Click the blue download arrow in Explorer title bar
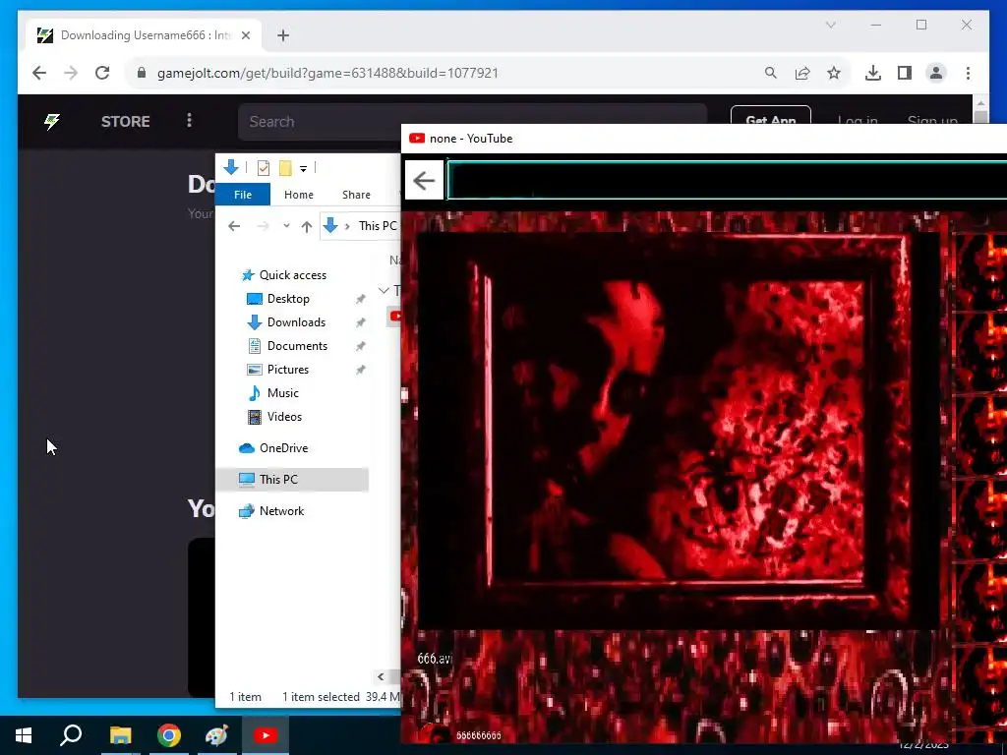The height and width of the screenshot is (755, 1007). [x=231, y=167]
